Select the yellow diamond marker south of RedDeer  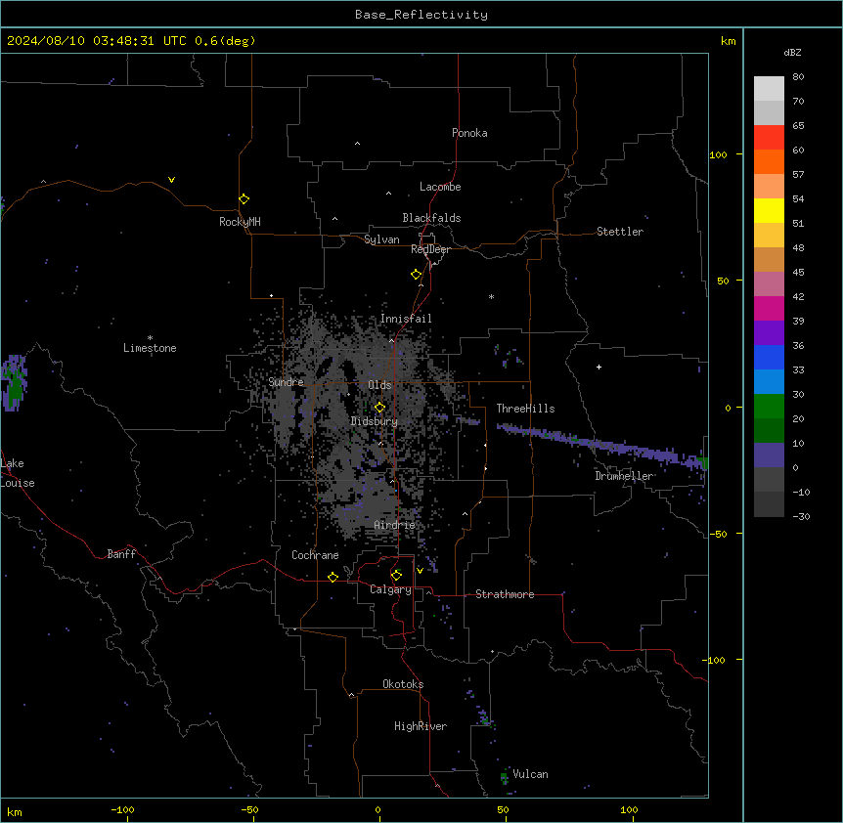pos(416,275)
